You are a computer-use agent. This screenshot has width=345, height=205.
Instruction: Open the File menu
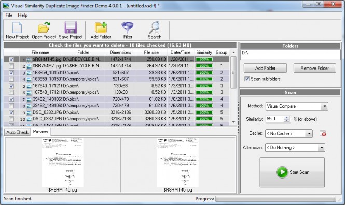9,15
